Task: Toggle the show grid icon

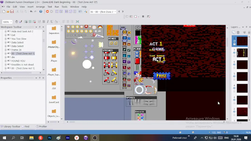Action: pos(30,21)
